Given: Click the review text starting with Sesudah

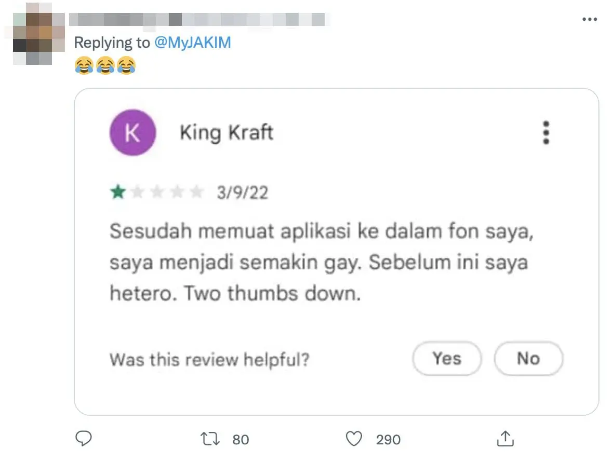Looking at the screenshot, I should coord(321,263).
